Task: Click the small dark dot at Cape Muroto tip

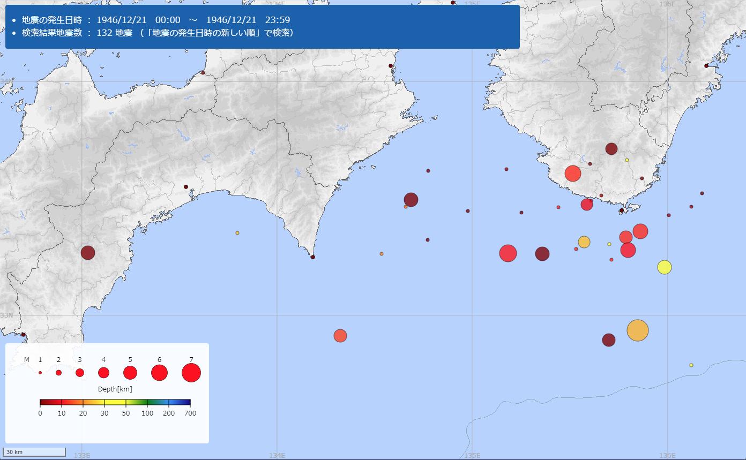Action: click(313, 257)
